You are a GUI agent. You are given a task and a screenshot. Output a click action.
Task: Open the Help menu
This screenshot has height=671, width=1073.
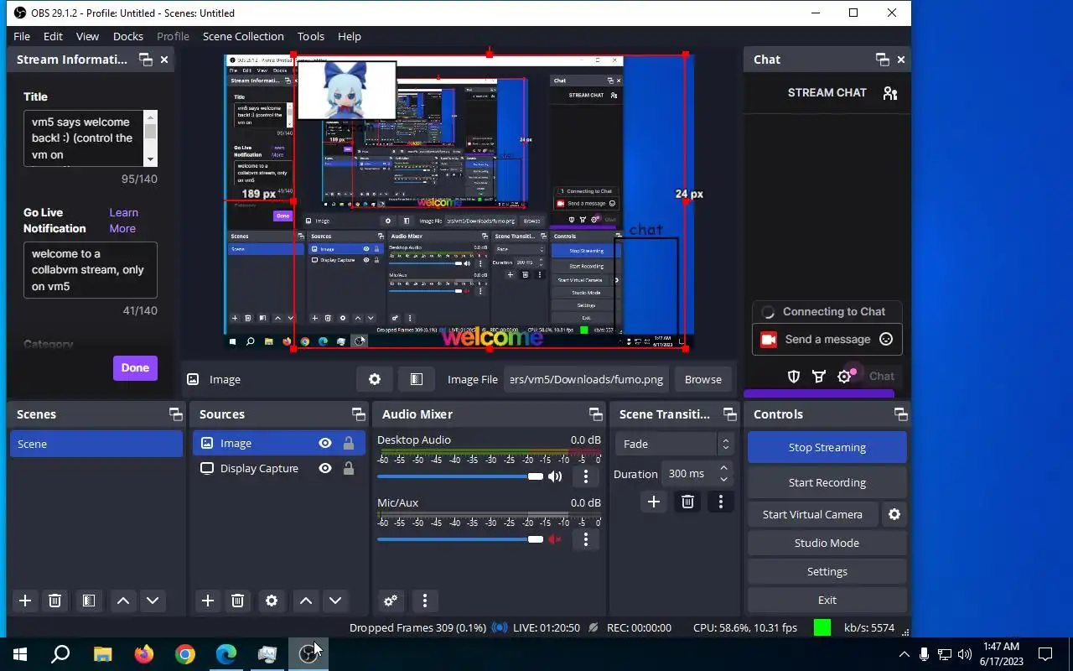point(350,36)
